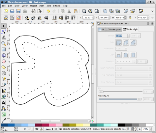Click the stroke Width input field
Viewport: 156px width, 133px height.
click(x=121, y=36)
